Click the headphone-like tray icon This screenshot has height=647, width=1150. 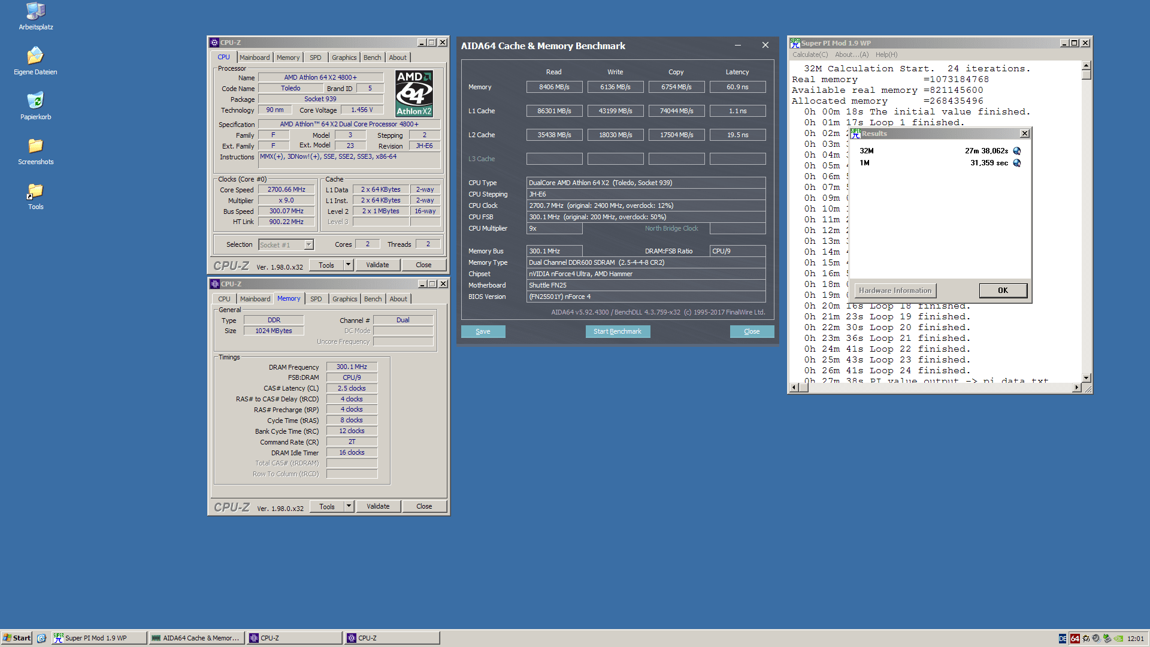(x=1085, y=639)
